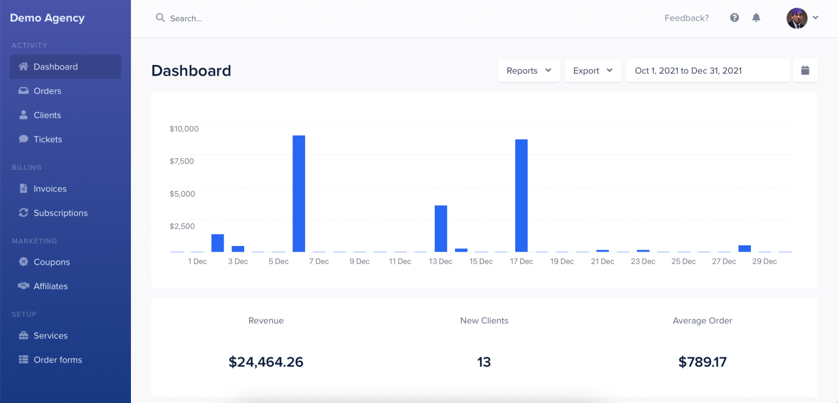The height and width of the screenshot is (403, 838).
Task: Open the help question mark icon
Action: click(x=734, y=18)
